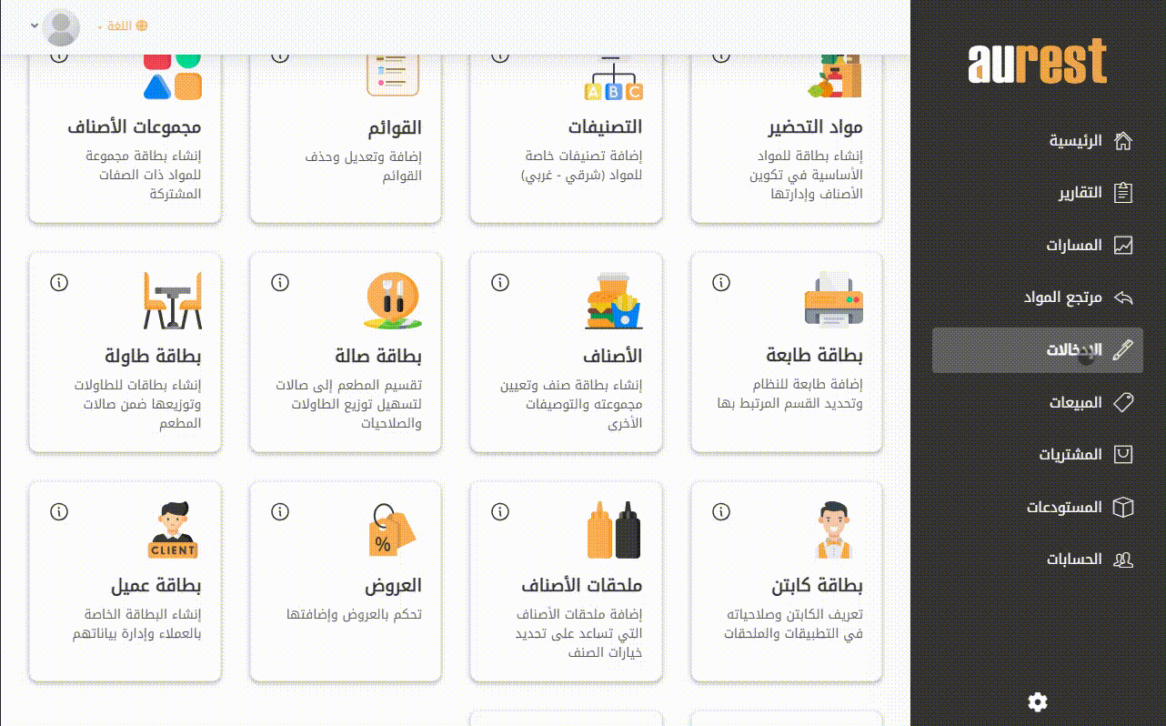Open the settings gear in the sidebar
This screenshot has height=726, width=1166.
[x=1037, y=701]
